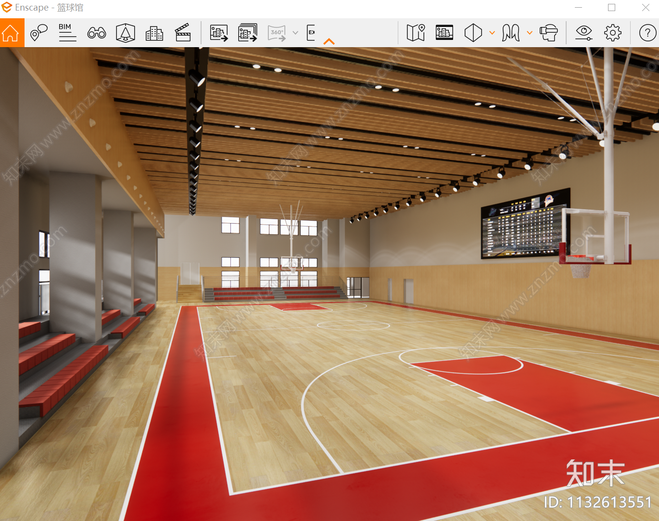The width and height of the screenshot is (659, 521).
Task: Click the EXE standalone export icon
Action: click(311, 33)
